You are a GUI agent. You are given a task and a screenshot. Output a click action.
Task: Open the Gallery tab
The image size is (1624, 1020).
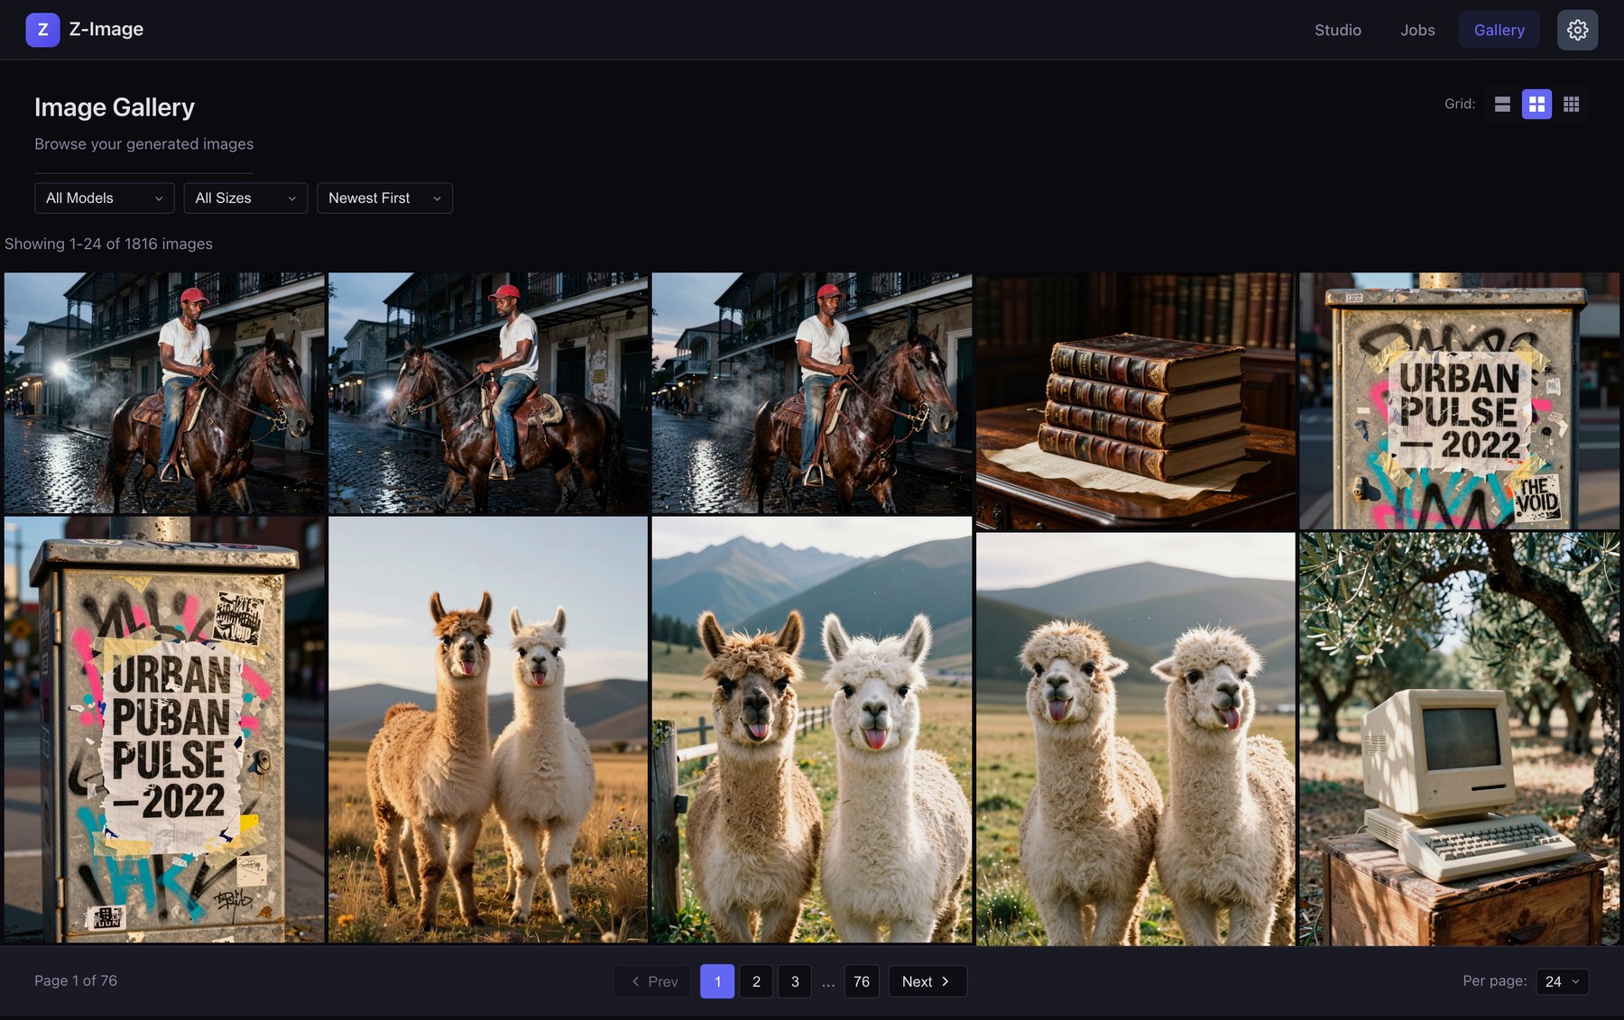click(x=1499, y=30)
